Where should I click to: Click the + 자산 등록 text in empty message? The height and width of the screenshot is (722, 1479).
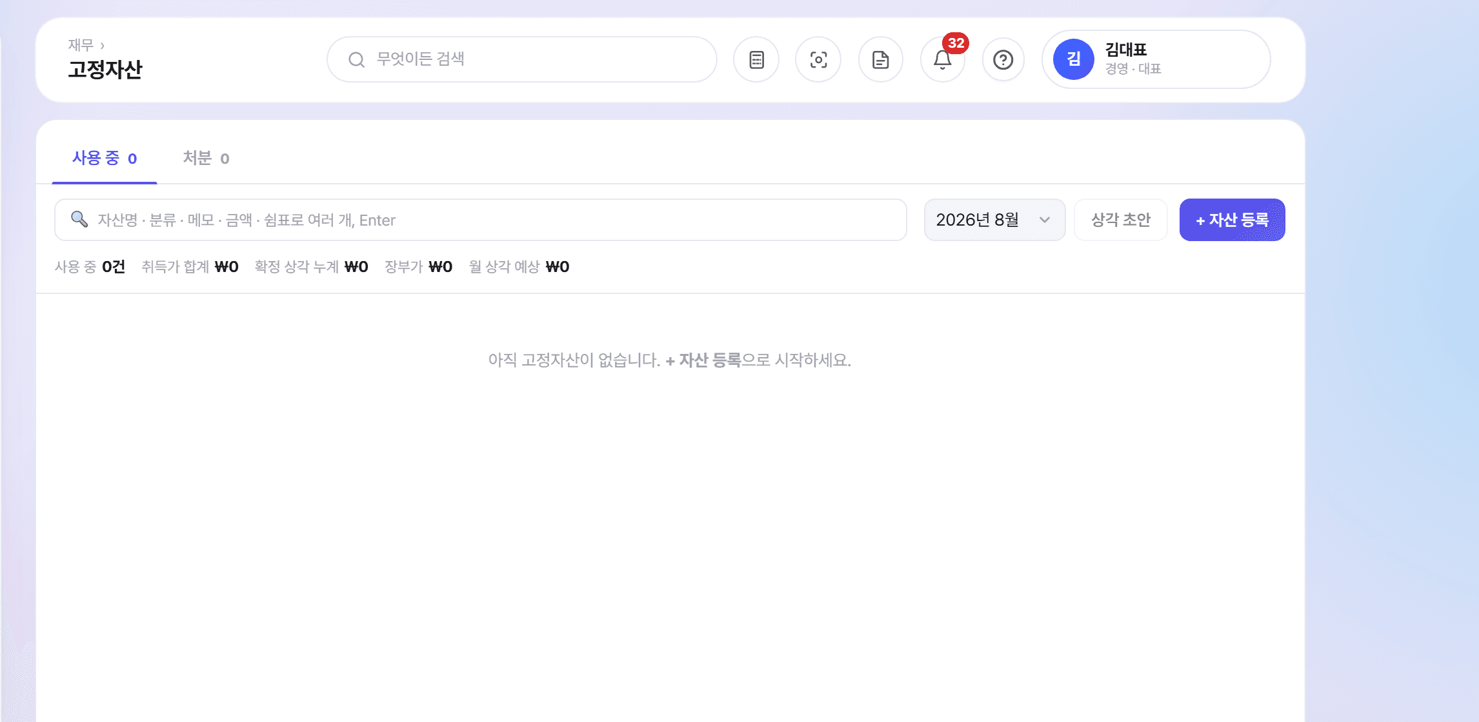(x=703, y=360)
